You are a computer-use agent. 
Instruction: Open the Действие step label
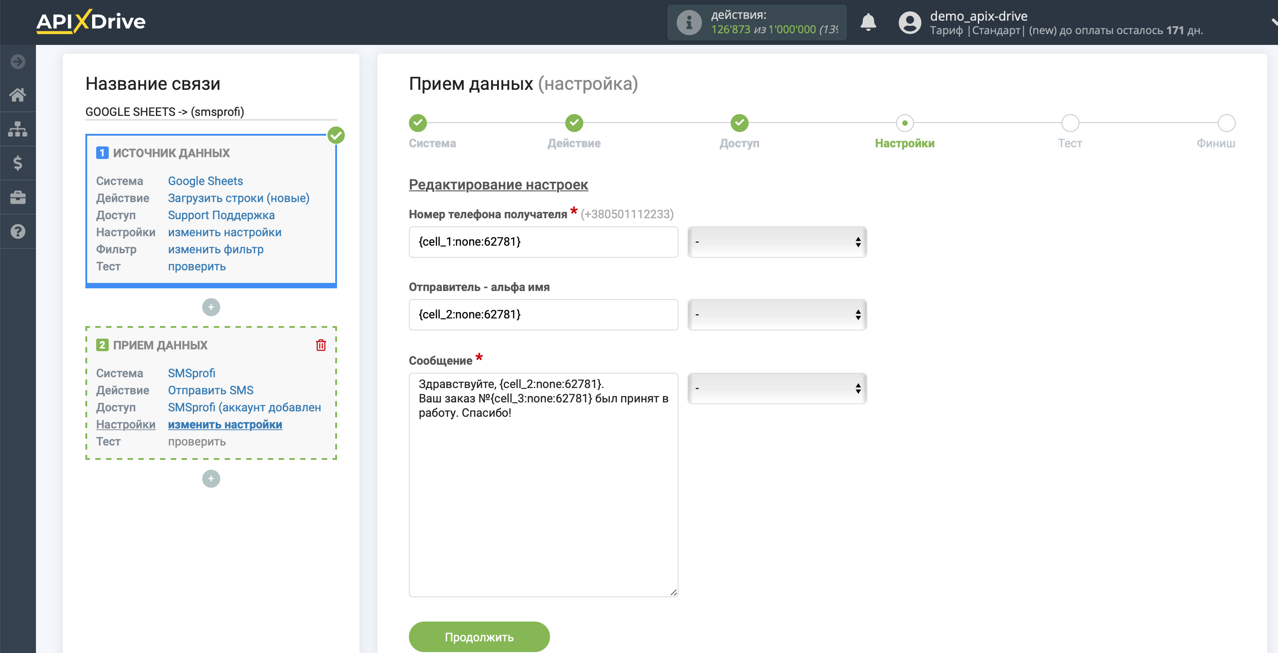[574, 143]
